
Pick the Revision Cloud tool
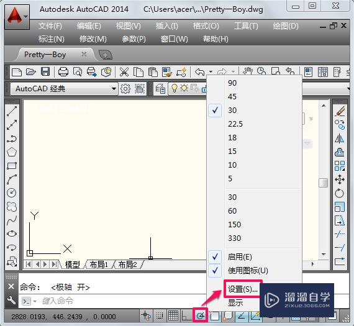click(x=12, y=206)
